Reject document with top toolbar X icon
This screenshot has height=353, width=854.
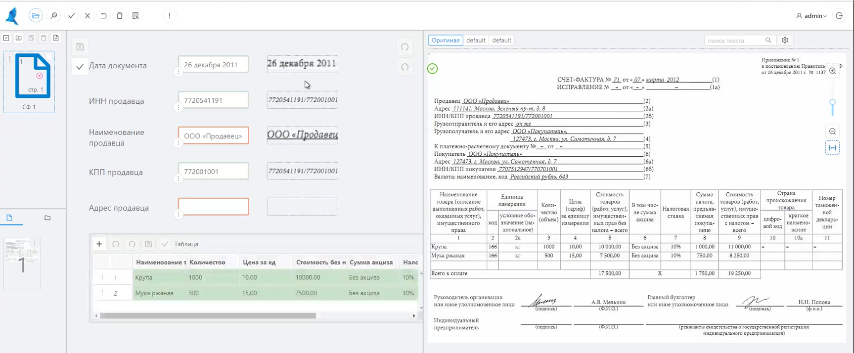[x=88, y=16]
